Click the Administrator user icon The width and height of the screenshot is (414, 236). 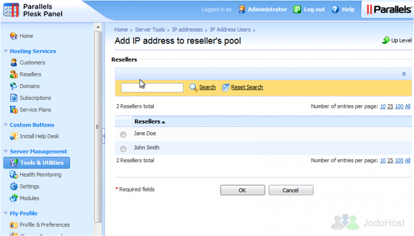point(242,9)
